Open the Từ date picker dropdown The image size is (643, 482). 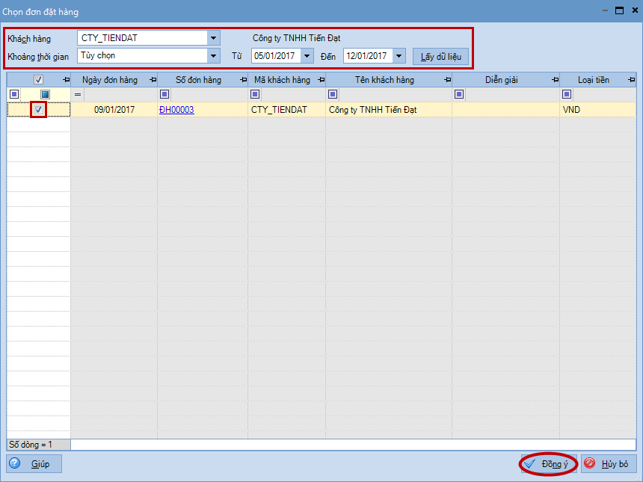point(307,56)
